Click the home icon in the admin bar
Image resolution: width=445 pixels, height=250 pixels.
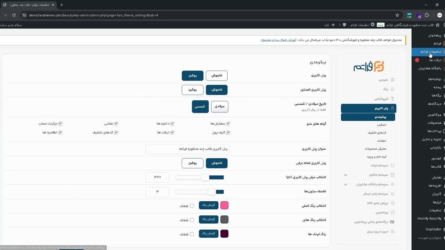click(x=437, y=25)
